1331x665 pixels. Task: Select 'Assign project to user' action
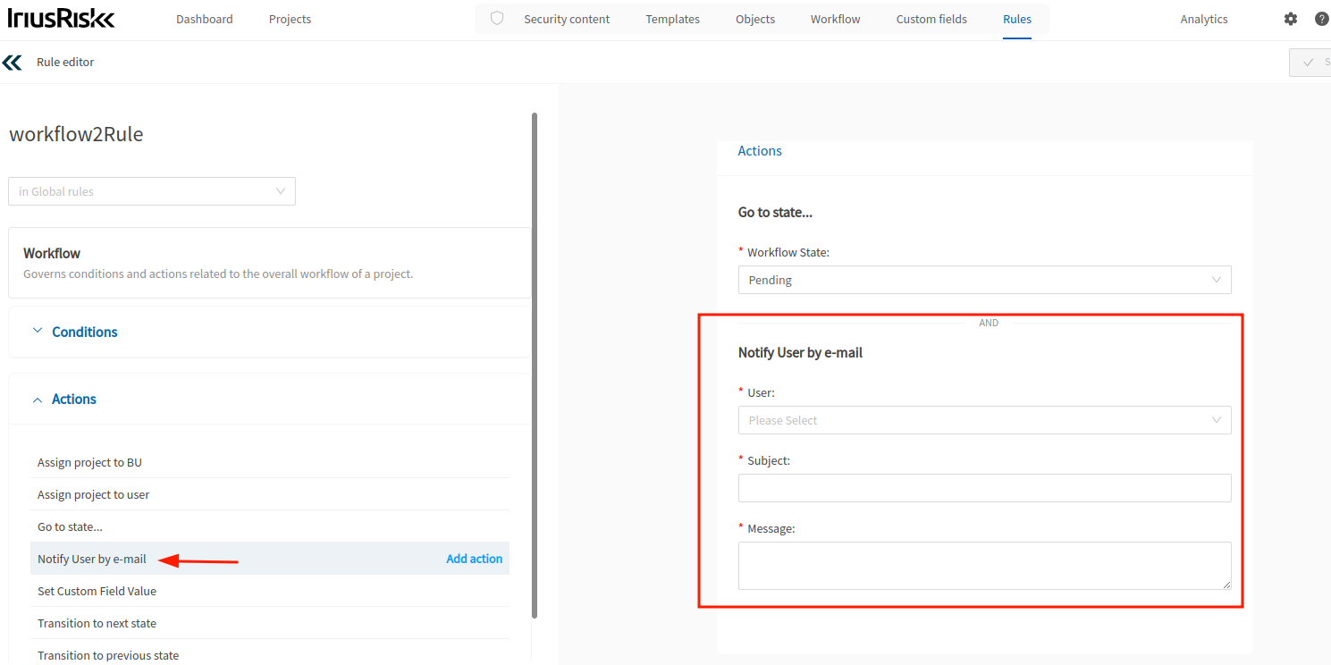coord(270,494)
